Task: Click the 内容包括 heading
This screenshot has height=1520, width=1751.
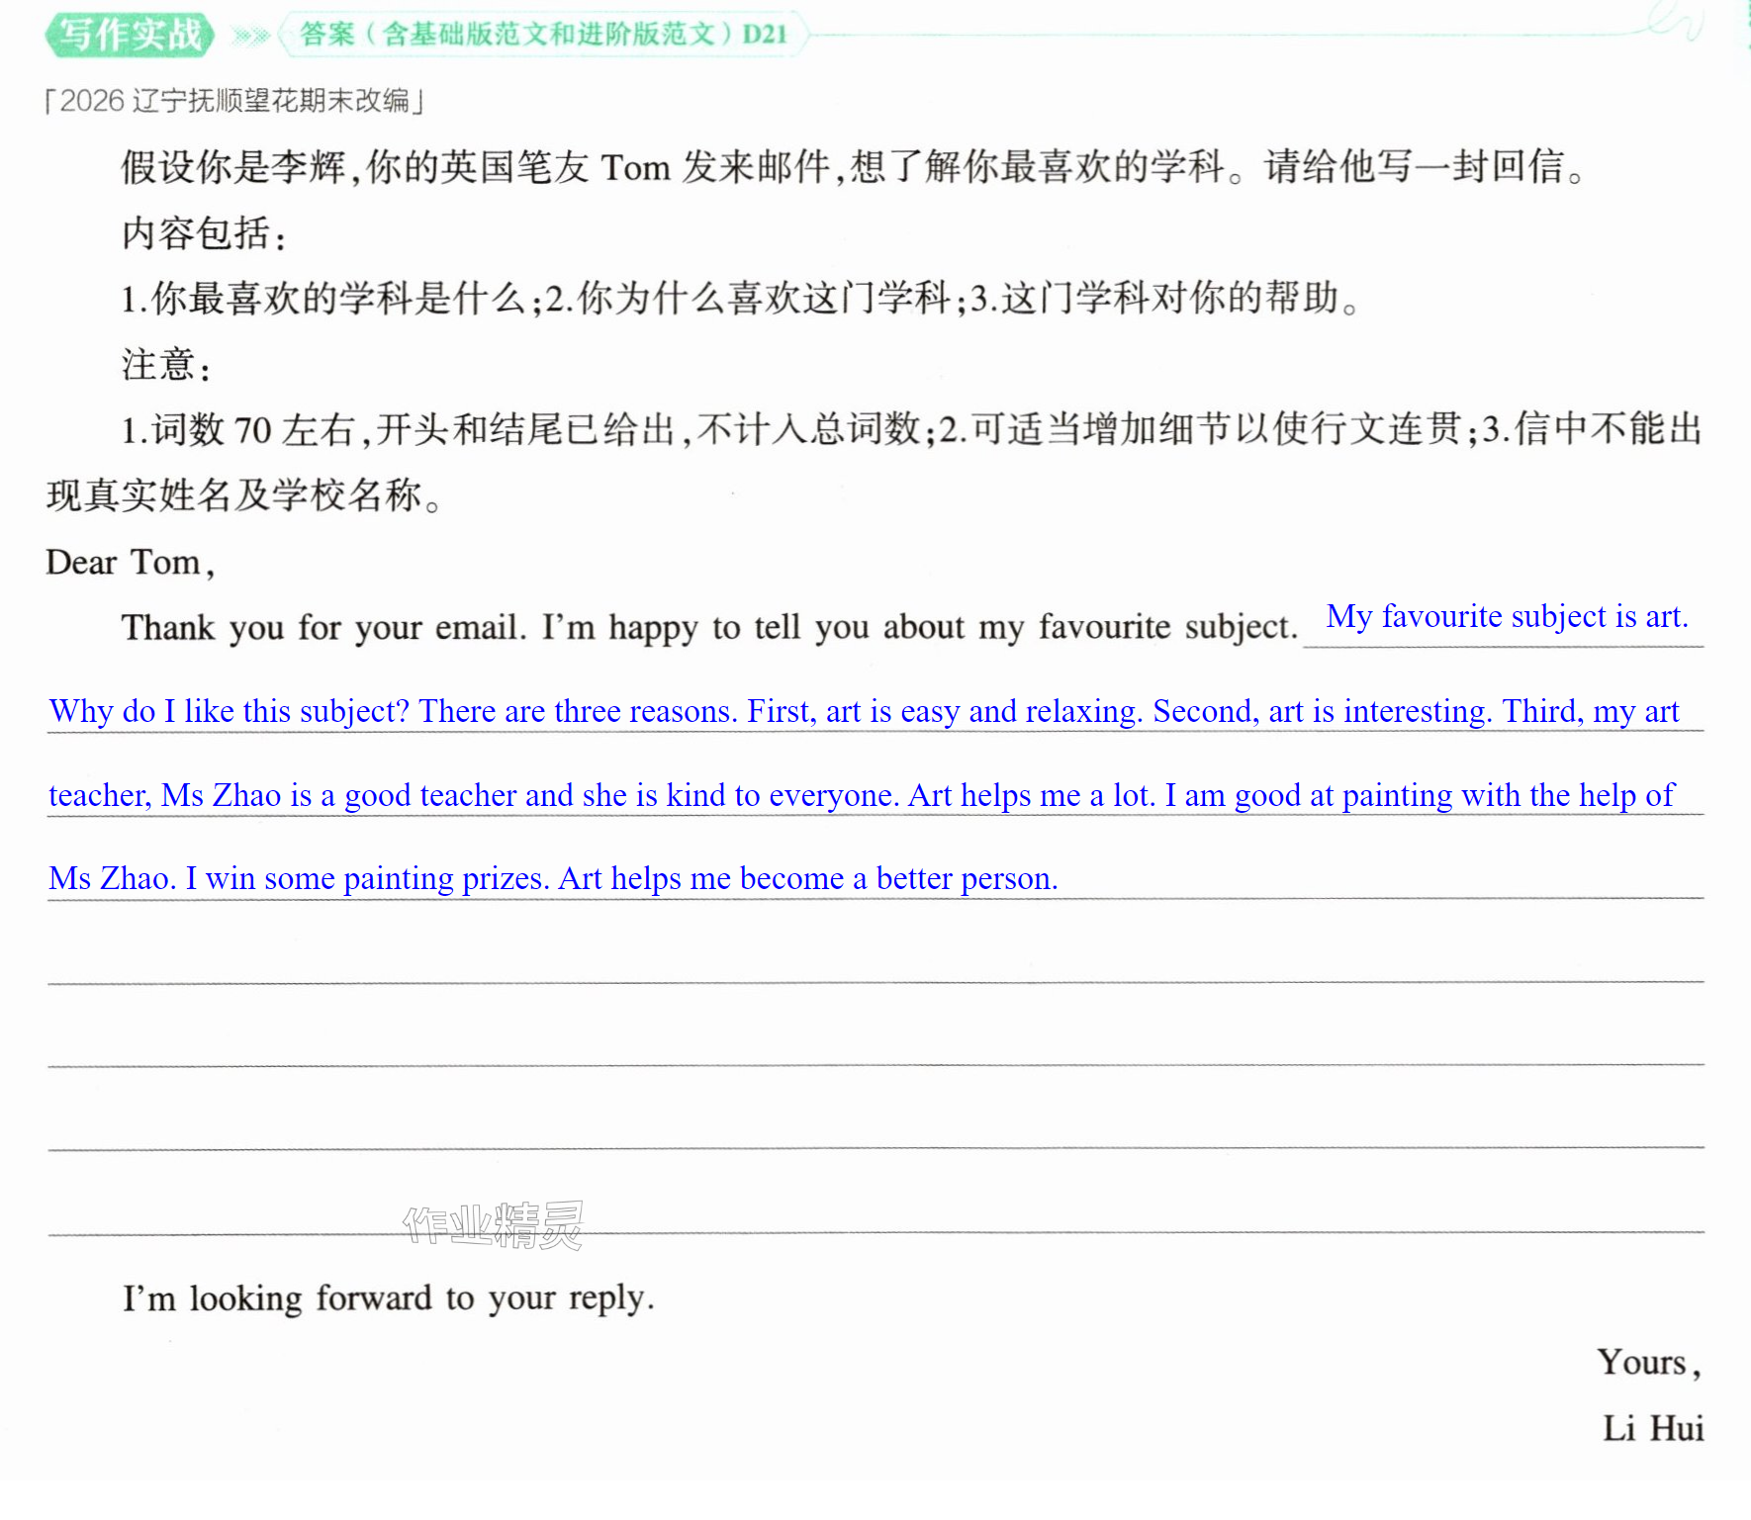Action: coord(204,234)
